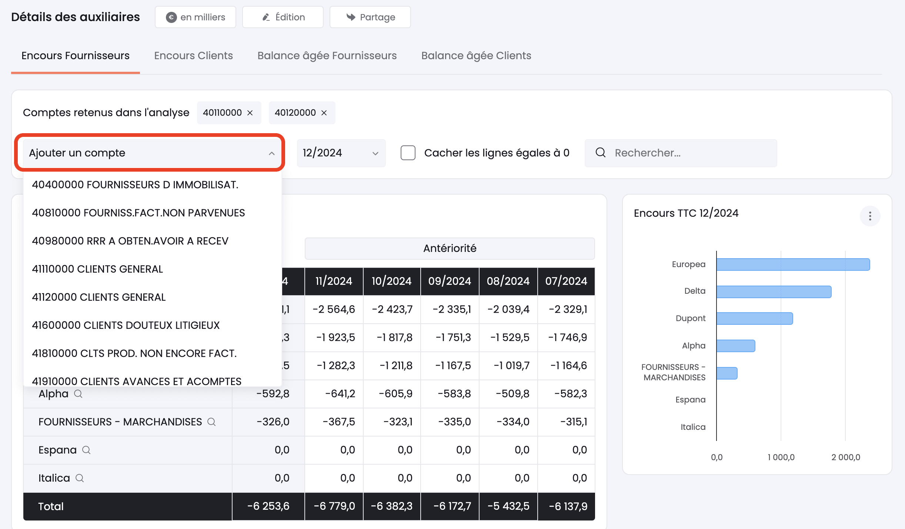Click the pencil icon in Édition button
This screenshot has width=905, height=529.
point(266,17)
